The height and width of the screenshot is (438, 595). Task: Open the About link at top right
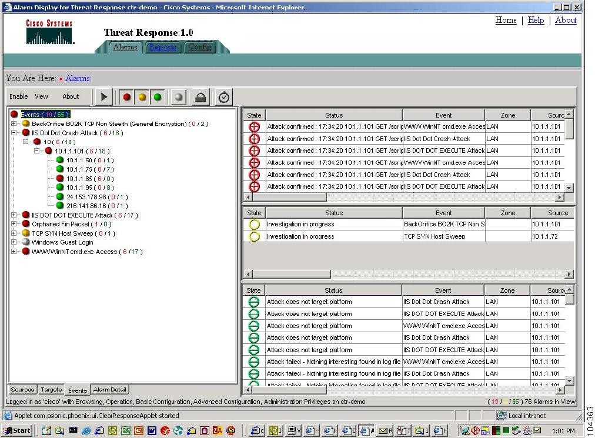tap(566, 20)
